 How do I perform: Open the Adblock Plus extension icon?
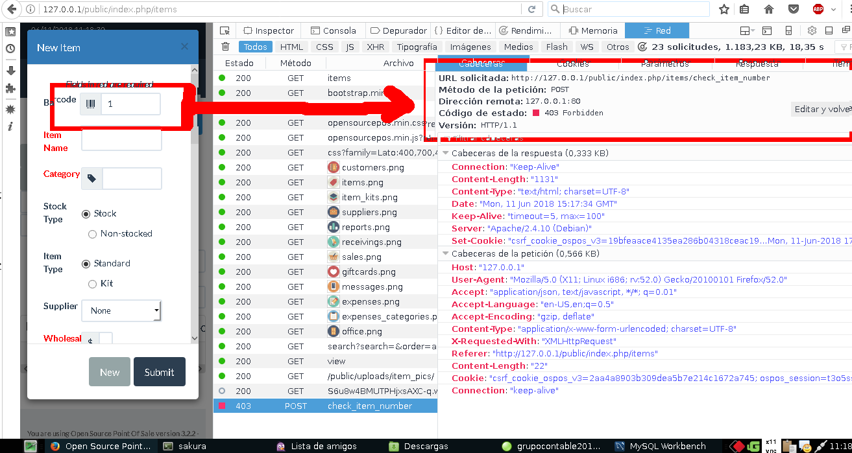818,9
